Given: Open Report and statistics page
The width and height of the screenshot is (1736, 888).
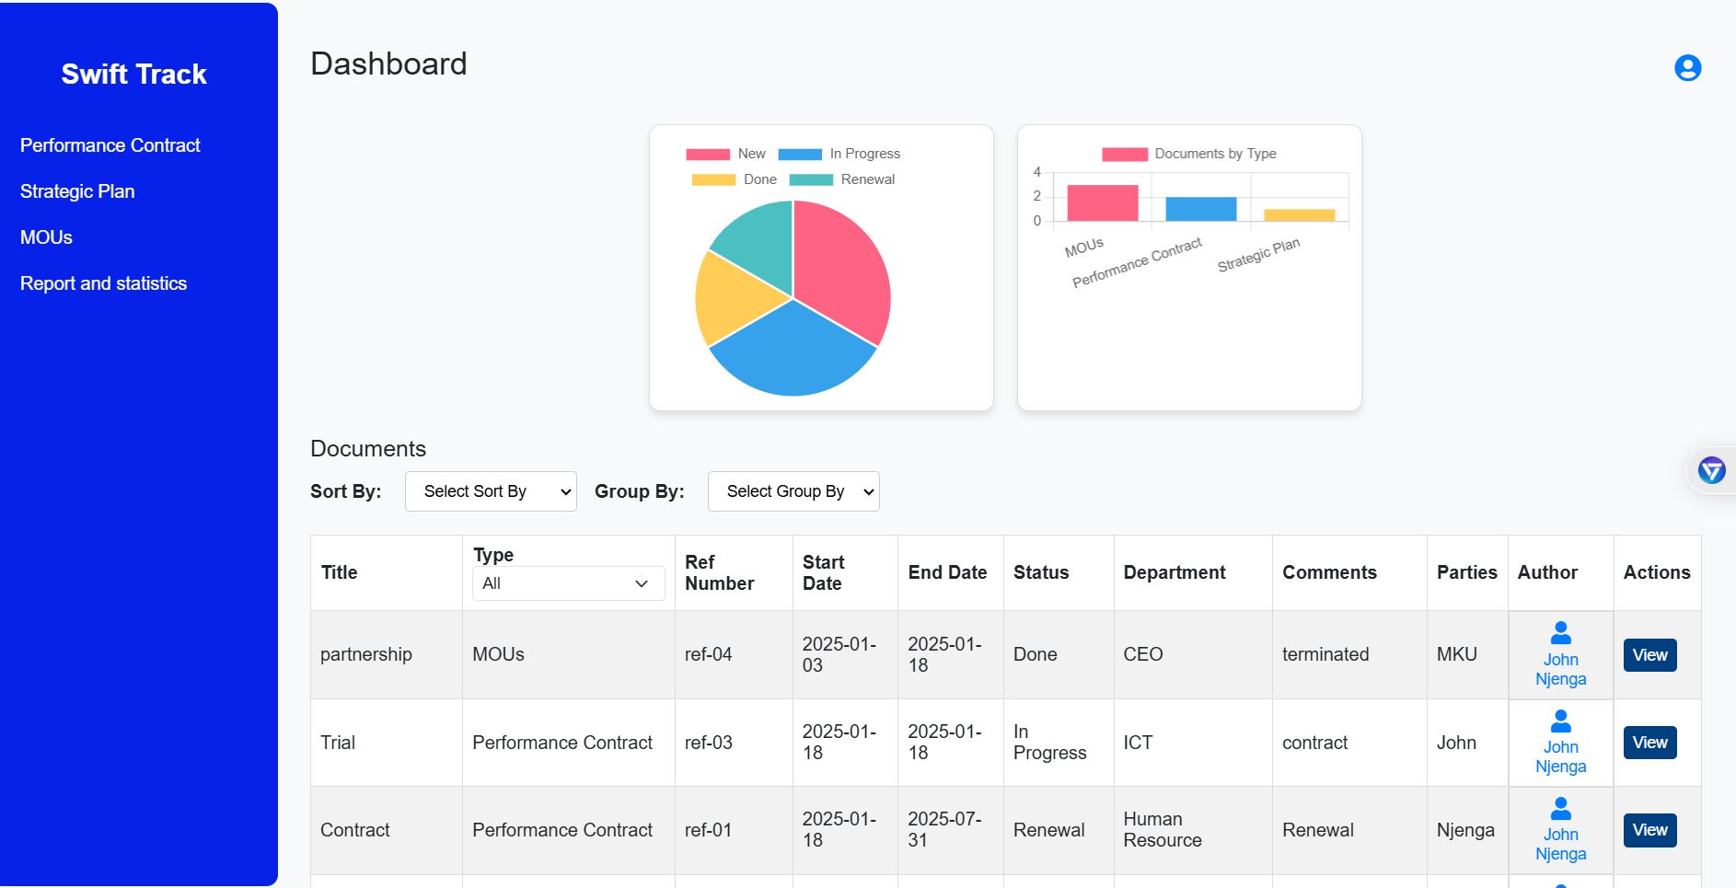Looking at the screenshot, I should coord(103,283).
